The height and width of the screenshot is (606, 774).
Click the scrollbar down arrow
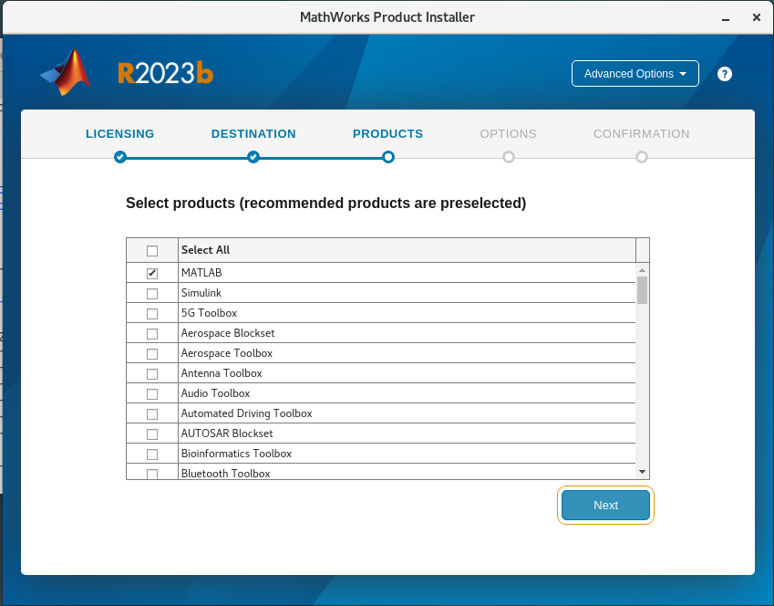(642, 472)
